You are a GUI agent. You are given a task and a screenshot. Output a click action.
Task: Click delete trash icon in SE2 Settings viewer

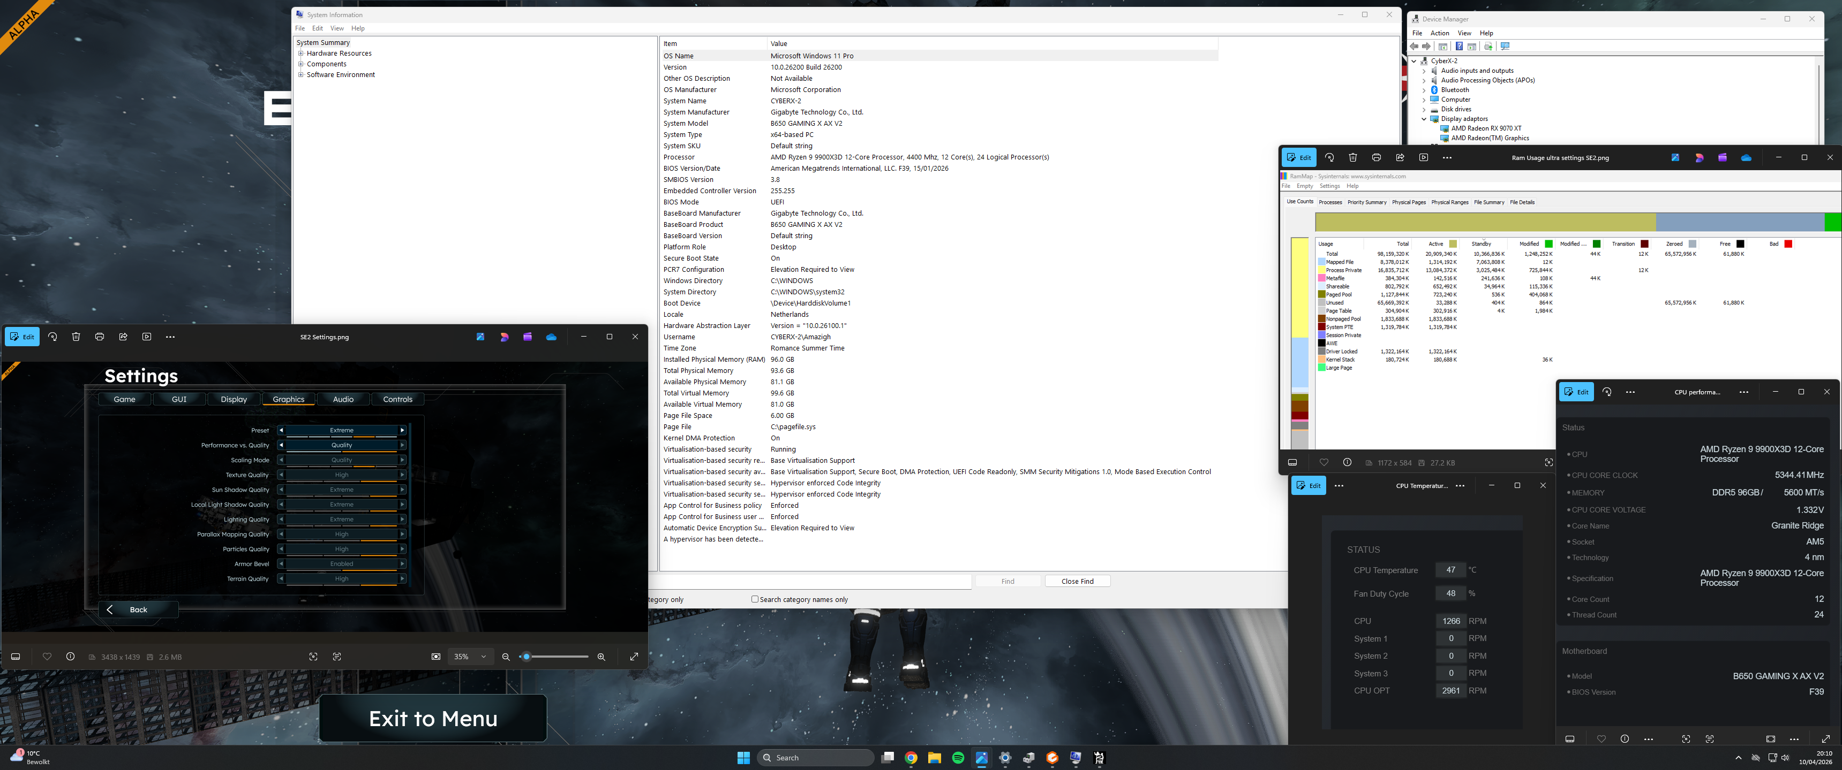pos(76,337)
